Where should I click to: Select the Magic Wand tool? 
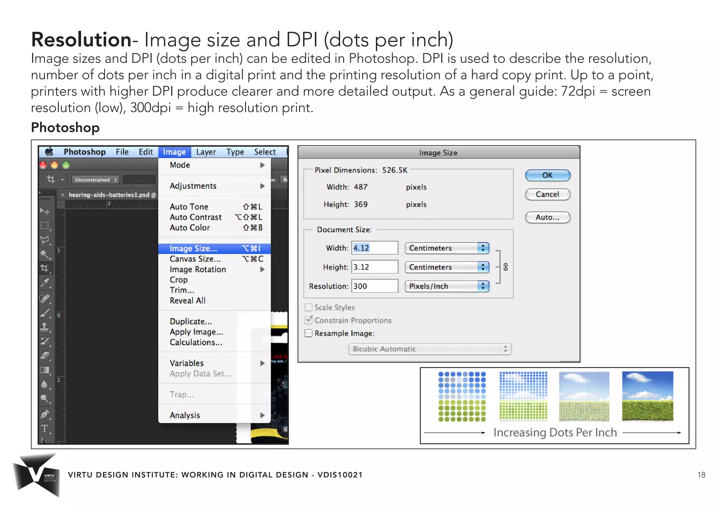(45, 254)
